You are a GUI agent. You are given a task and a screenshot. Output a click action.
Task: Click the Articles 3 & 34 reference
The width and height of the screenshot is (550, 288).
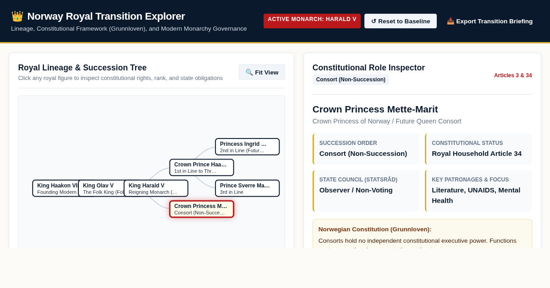click(513, 75)
